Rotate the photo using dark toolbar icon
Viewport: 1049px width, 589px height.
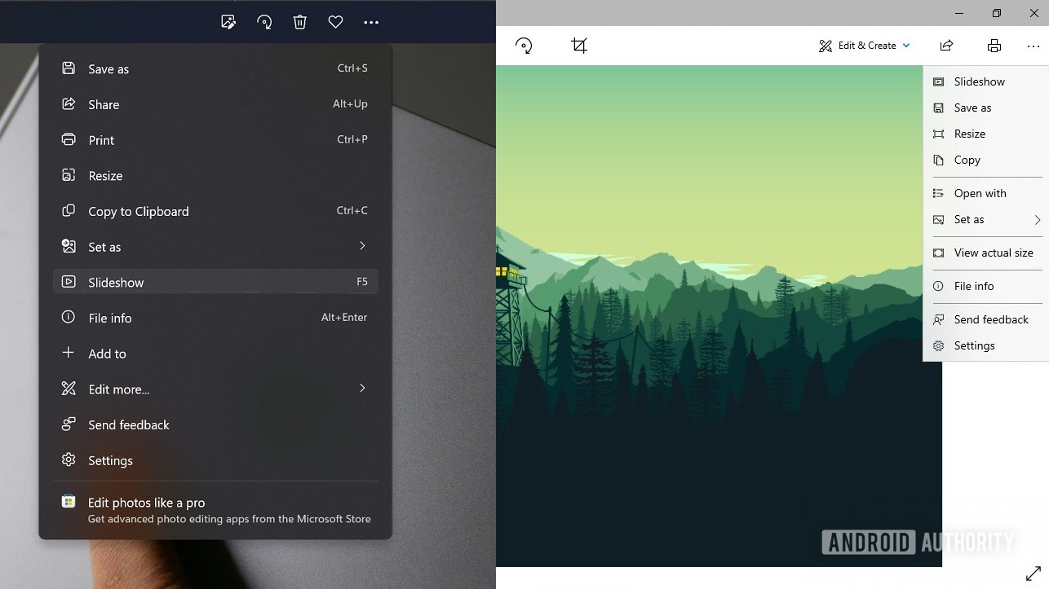click(264, 22)
